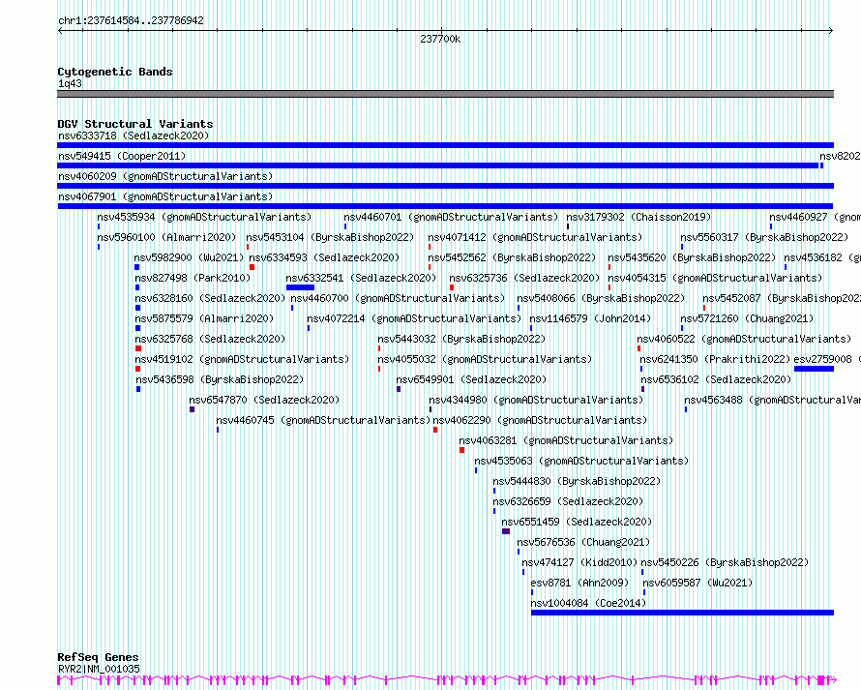Click the red marker under nsv6325768
Image resolution: width=861 pixels, height=690 pixels.
138,348
